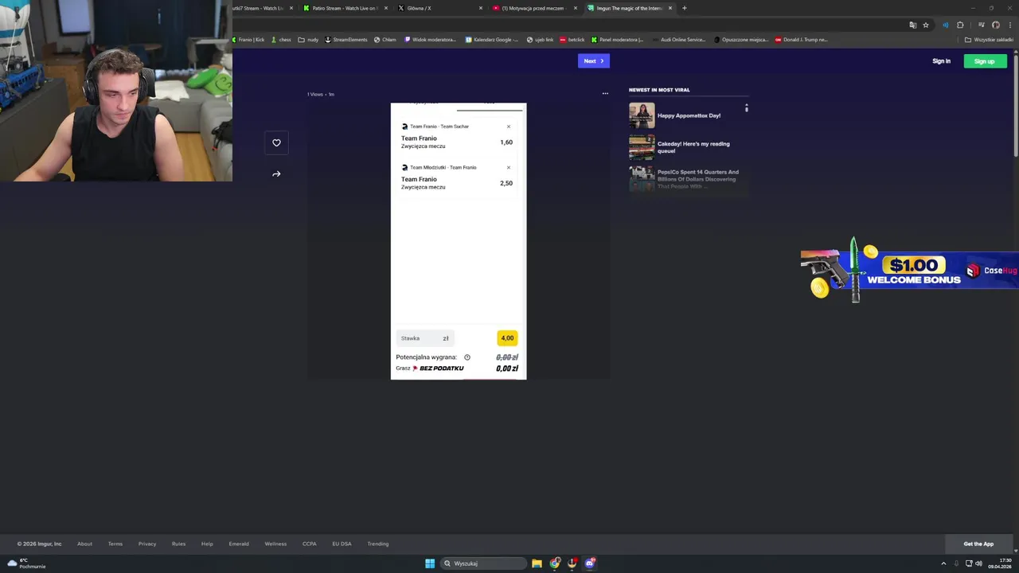Click the volume icon in system tray
Screen dimensions: 1019x573
(978, 563)
